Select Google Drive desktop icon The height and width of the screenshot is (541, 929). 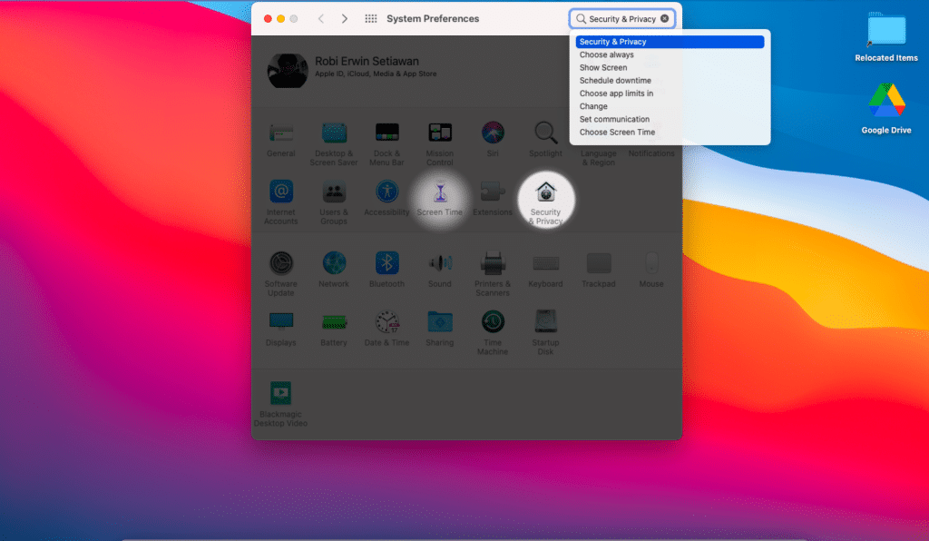click(x=886, y=109)
